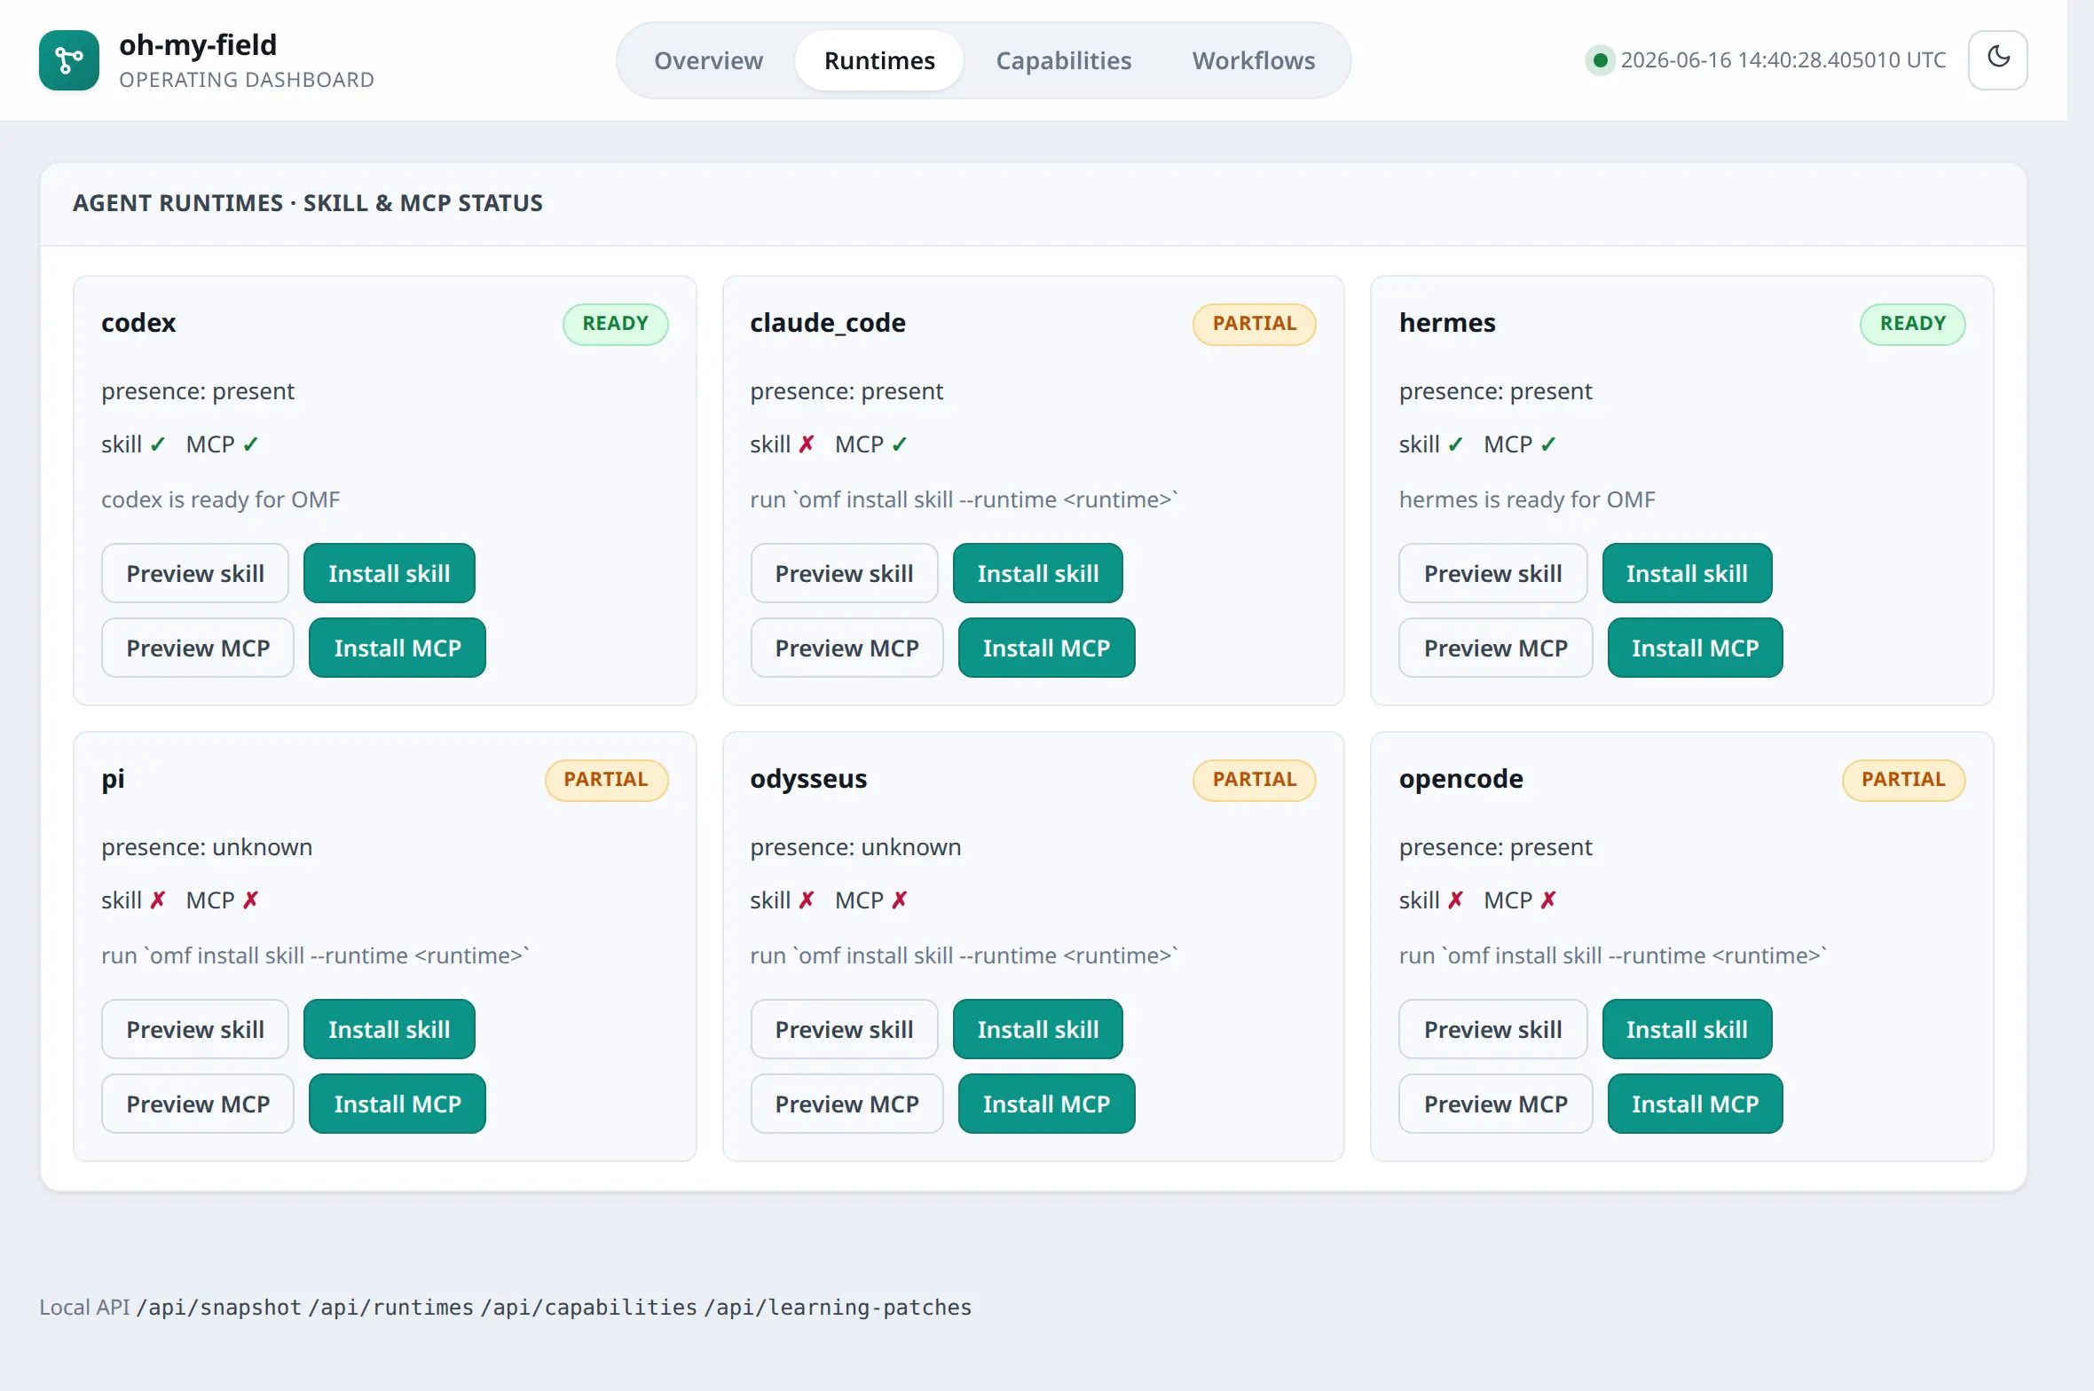The height and width of the screenshot is (1391, 2094).
Task: Click the pi skill red cross
Action: pos(158,900)
